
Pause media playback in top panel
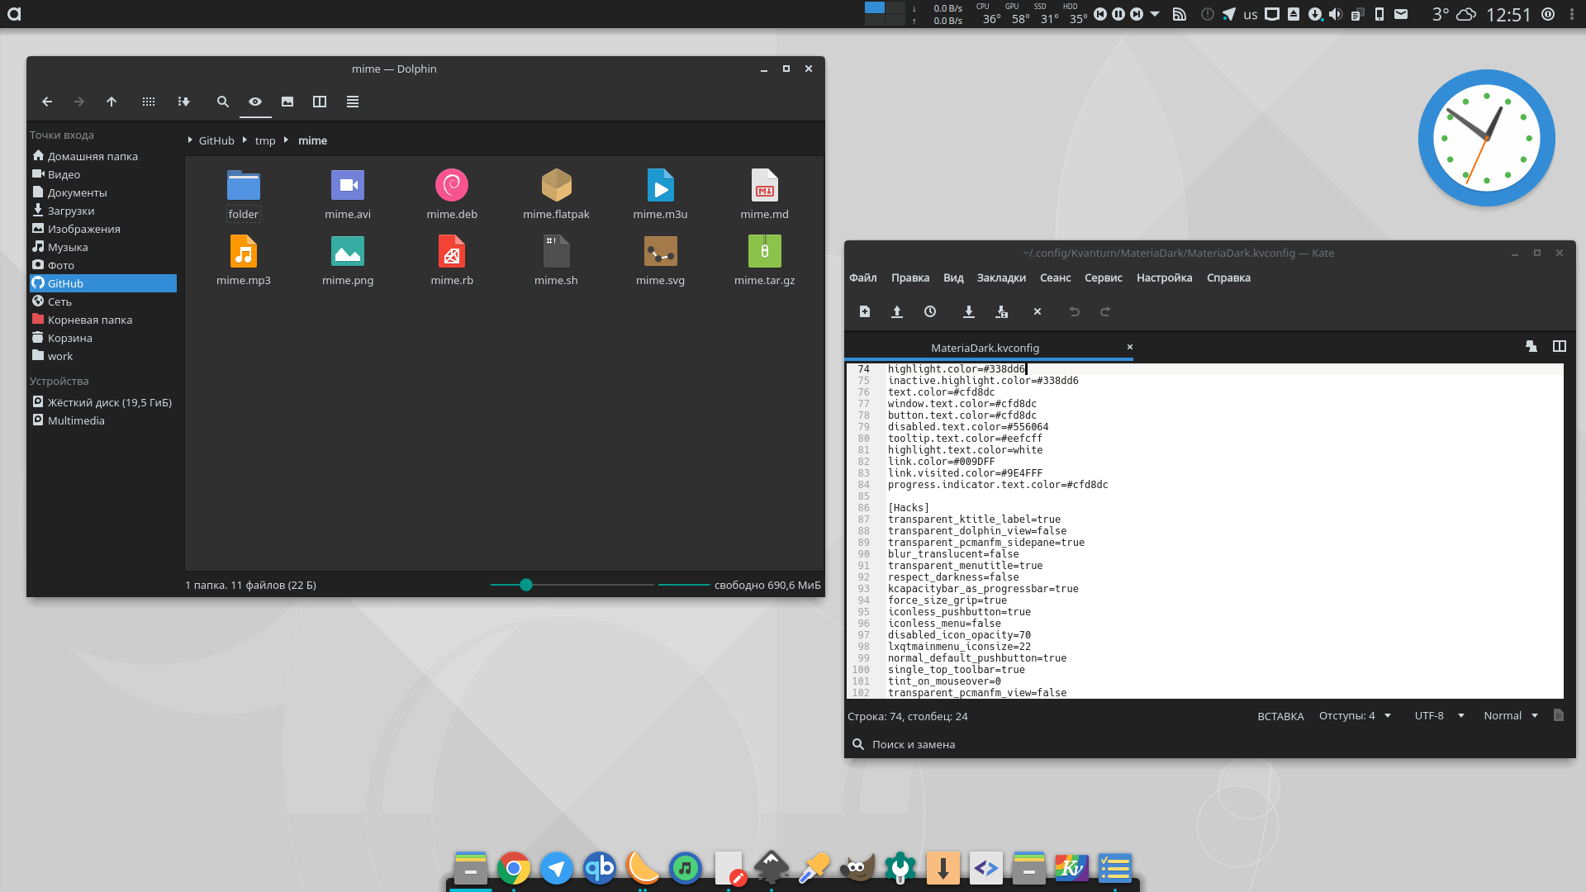pos(1118,14)
